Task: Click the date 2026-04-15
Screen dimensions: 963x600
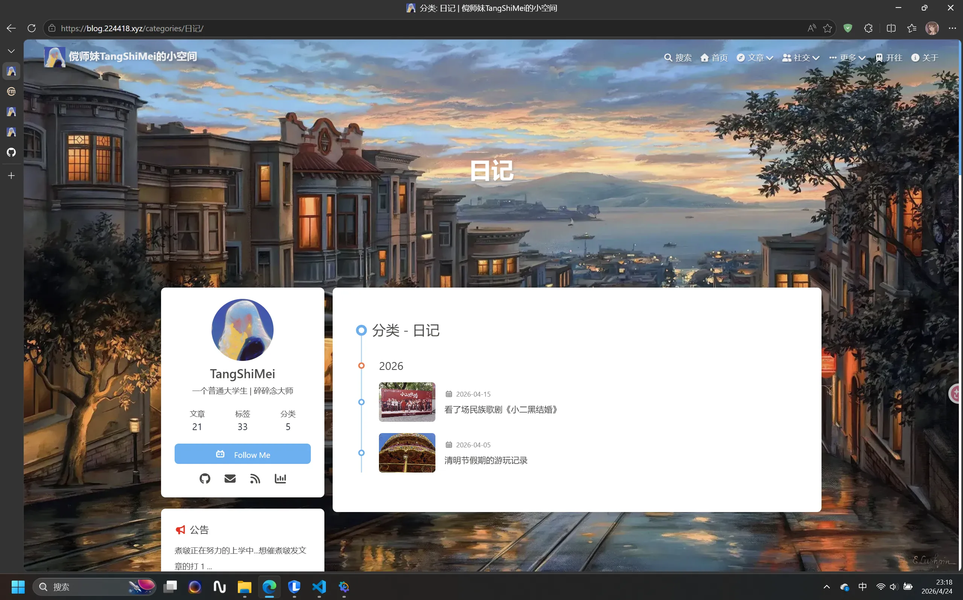Action: pos(473,394)
